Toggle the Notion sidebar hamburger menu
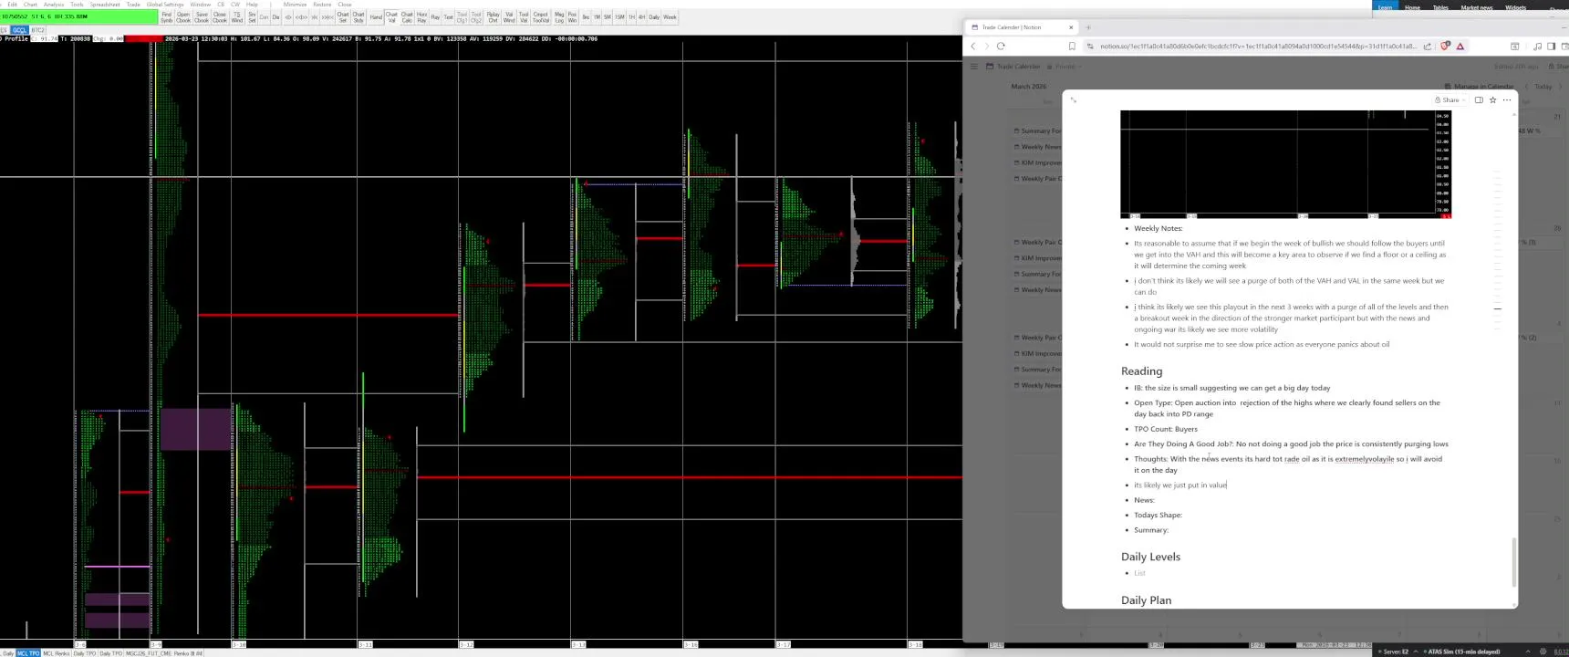 tap(974, 67)
